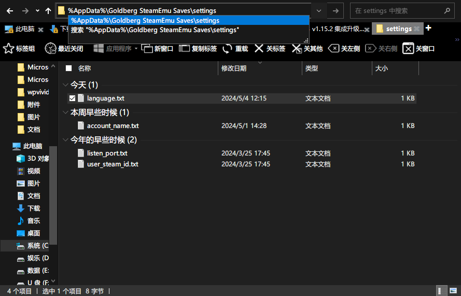
Task: Click 重载 reload button
Action: click(x=235, y=49)
